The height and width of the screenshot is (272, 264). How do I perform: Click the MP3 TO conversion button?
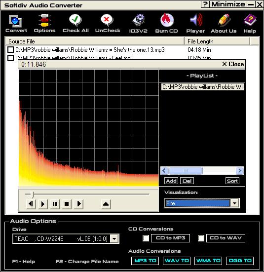pyautogui.click(x=145, y=261)
